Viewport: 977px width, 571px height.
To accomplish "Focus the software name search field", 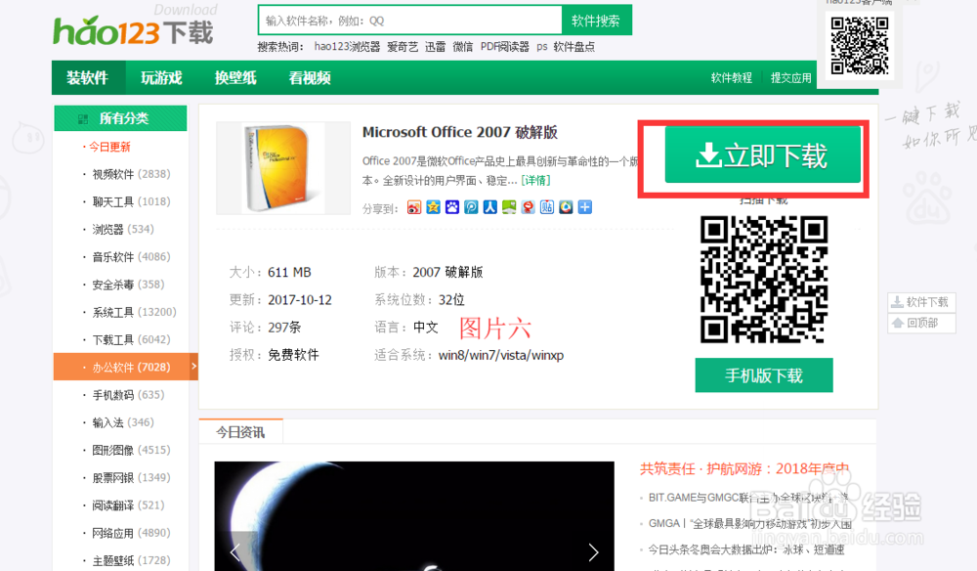I will click(x=410, y=21).
